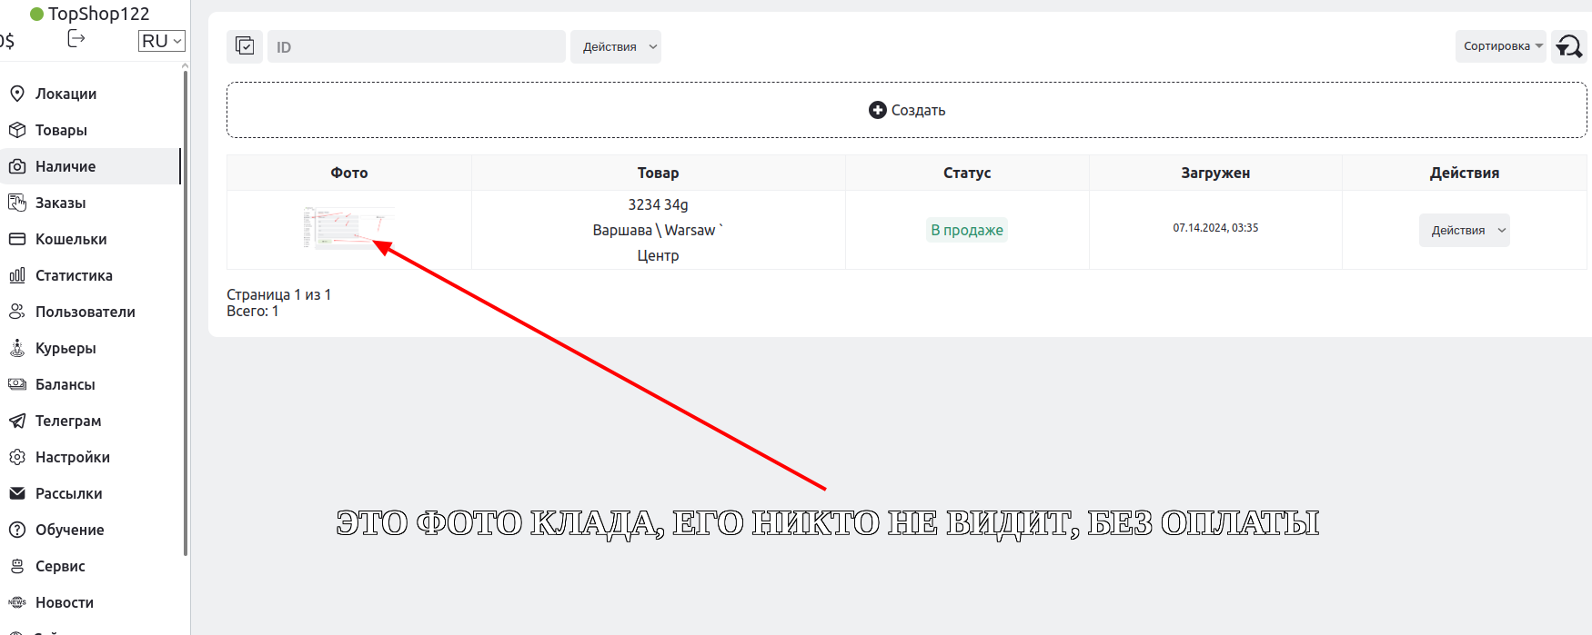
Task: Expand the Сортировка dropdown
Action: coord(1502,46)
